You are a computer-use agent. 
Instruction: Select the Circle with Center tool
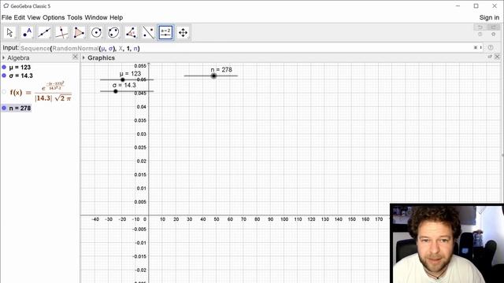tap(96, 32)
